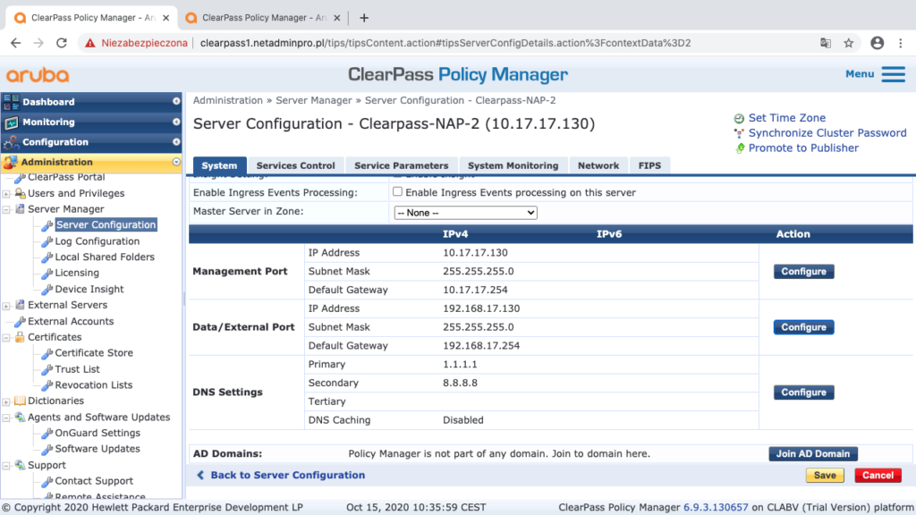Cancel the configuration changes
This screenshot has width=916, height=515.
(878, 476)
